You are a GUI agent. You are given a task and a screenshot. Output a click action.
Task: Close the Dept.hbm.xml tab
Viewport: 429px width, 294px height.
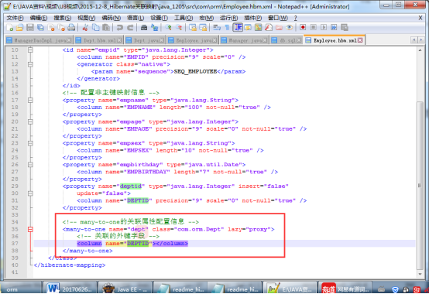point(119,40)
